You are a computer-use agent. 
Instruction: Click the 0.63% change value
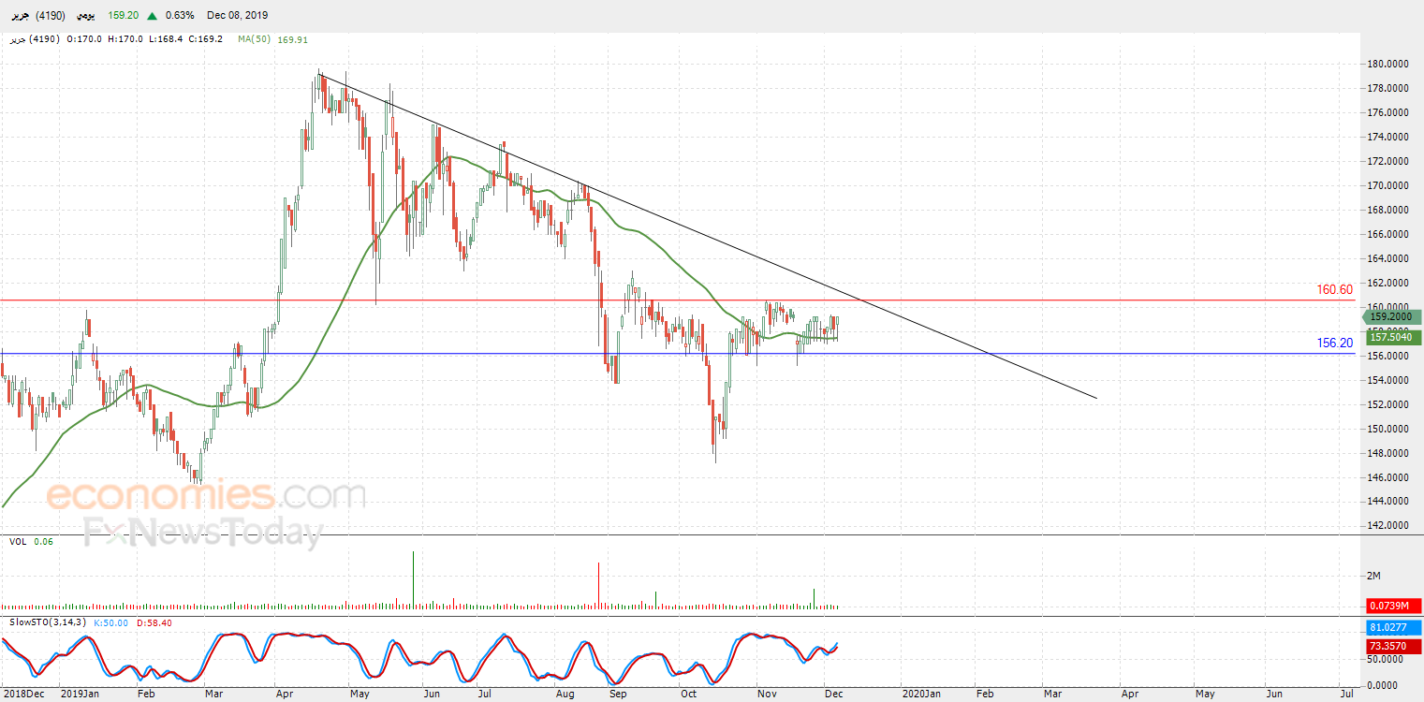point(178,16)
